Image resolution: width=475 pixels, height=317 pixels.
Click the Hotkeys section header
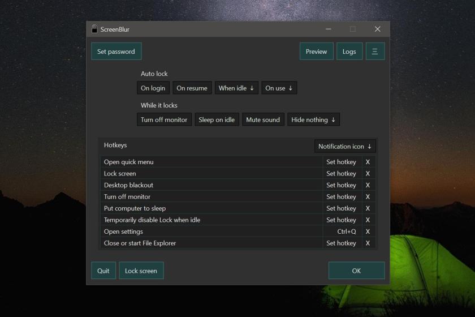point(115,145)
